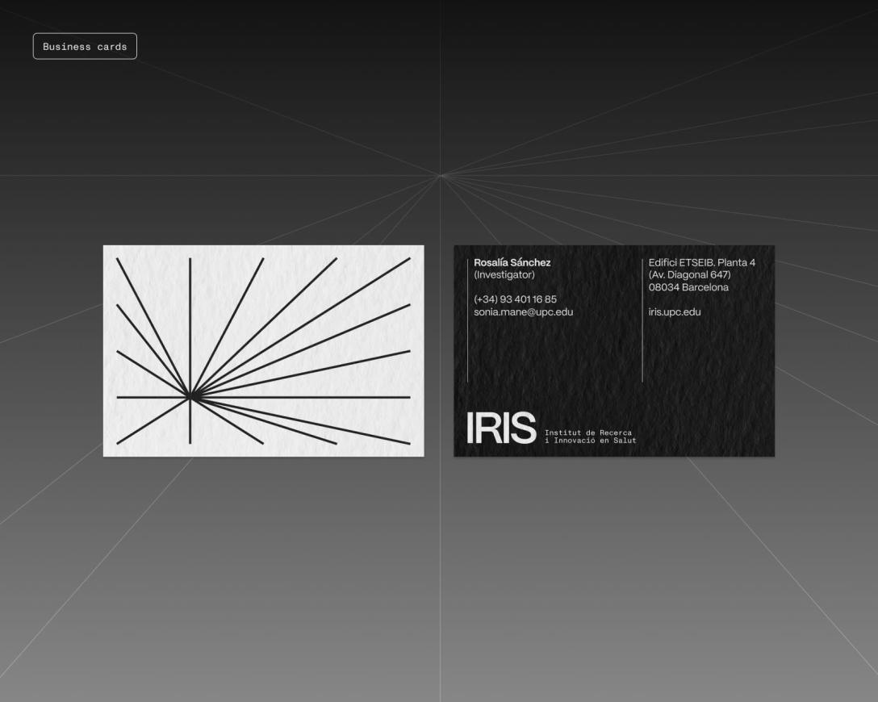Image resolution: width=878 pixels, height=702 pixels.
Task: Select the i Innovació en Salut line
Action: coord(590,441)
